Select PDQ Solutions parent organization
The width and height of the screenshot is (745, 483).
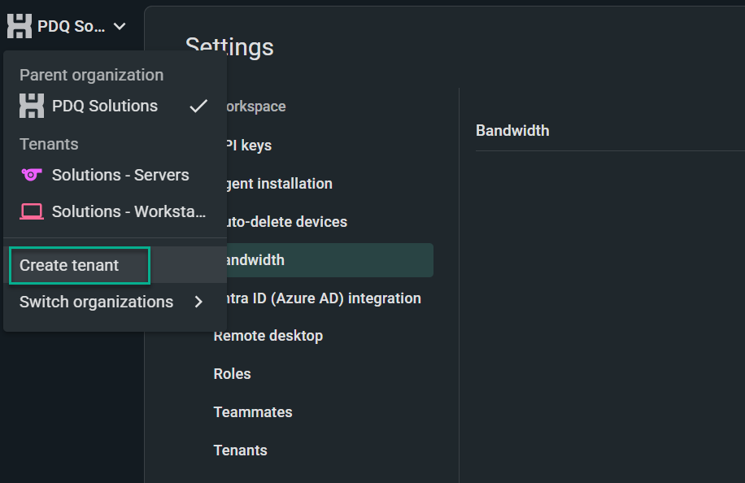coord(115,106)
